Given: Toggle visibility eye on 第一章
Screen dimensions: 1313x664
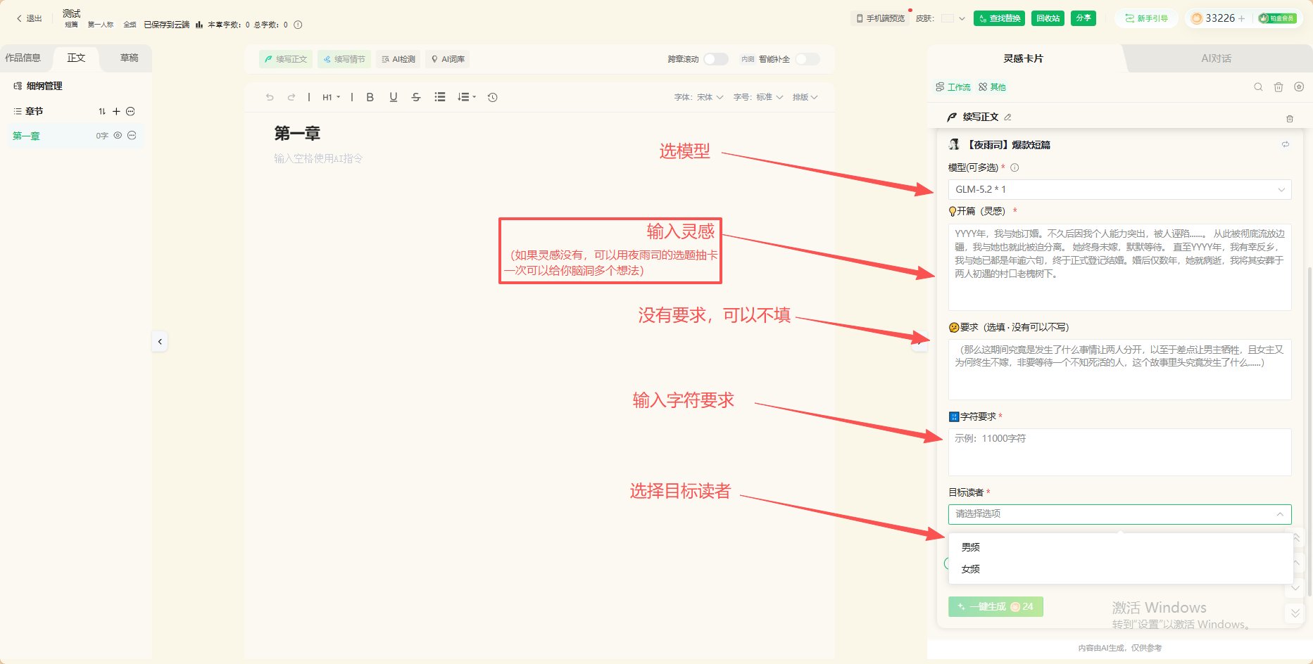Looking at the screenshot, I should pos(118,136).
